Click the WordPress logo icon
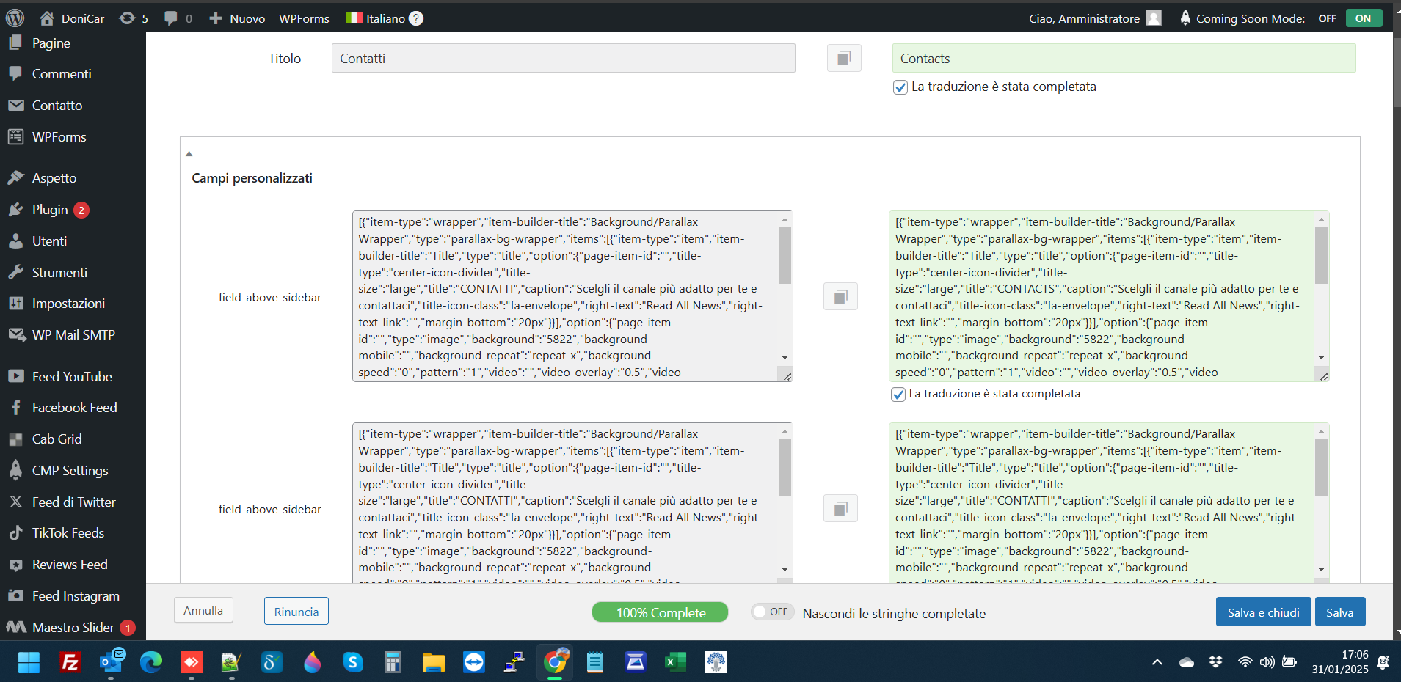The height and width of the screenshot is (682, 1401). pyautogui.click(x=15, y=18)
